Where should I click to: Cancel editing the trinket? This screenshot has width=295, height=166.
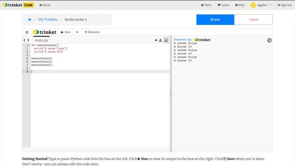pyautogui.click(x=254, y=19)
